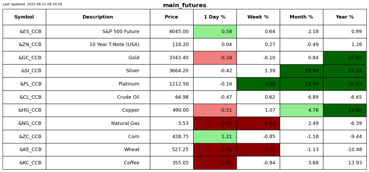Select the 1 Day % column header
369x172 pixels.
pyautogui.click(x=215, y=17)
